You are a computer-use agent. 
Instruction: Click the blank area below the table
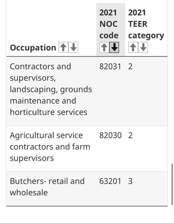click(87, 215)
